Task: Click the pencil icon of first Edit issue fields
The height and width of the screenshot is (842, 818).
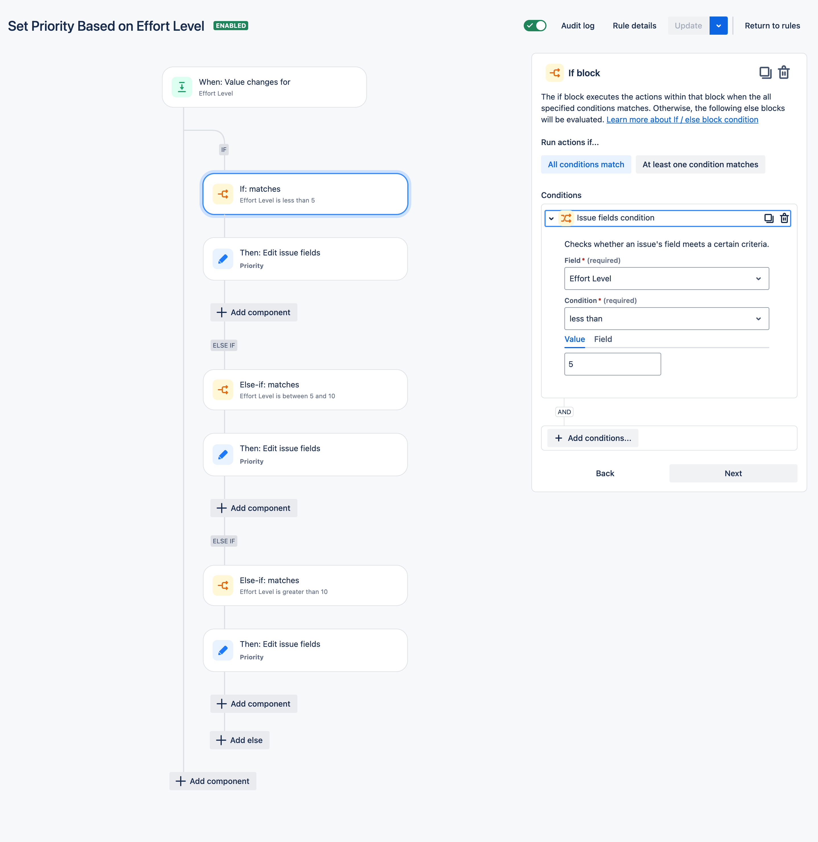Action: pyautogui.click(x=223, y=259)
